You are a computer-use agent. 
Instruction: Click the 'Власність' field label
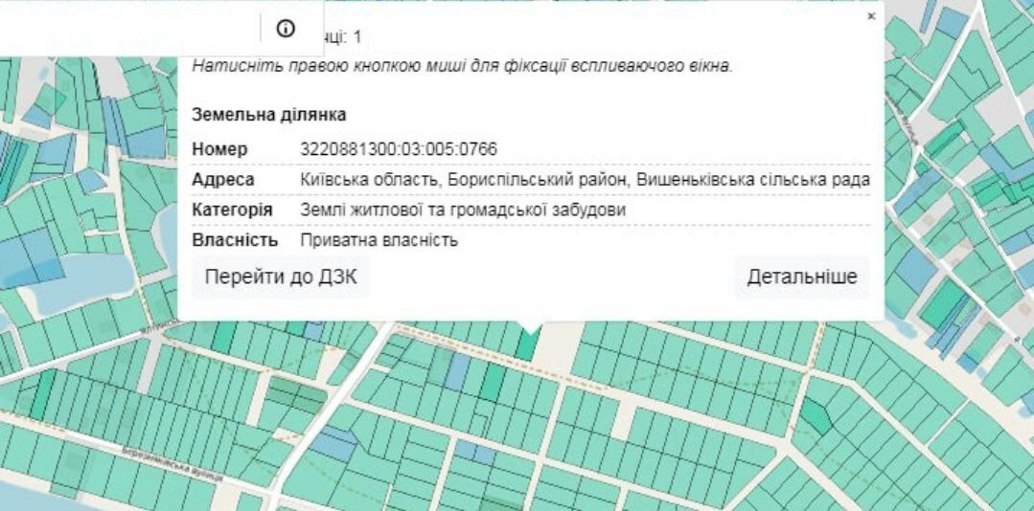(235, 240)
